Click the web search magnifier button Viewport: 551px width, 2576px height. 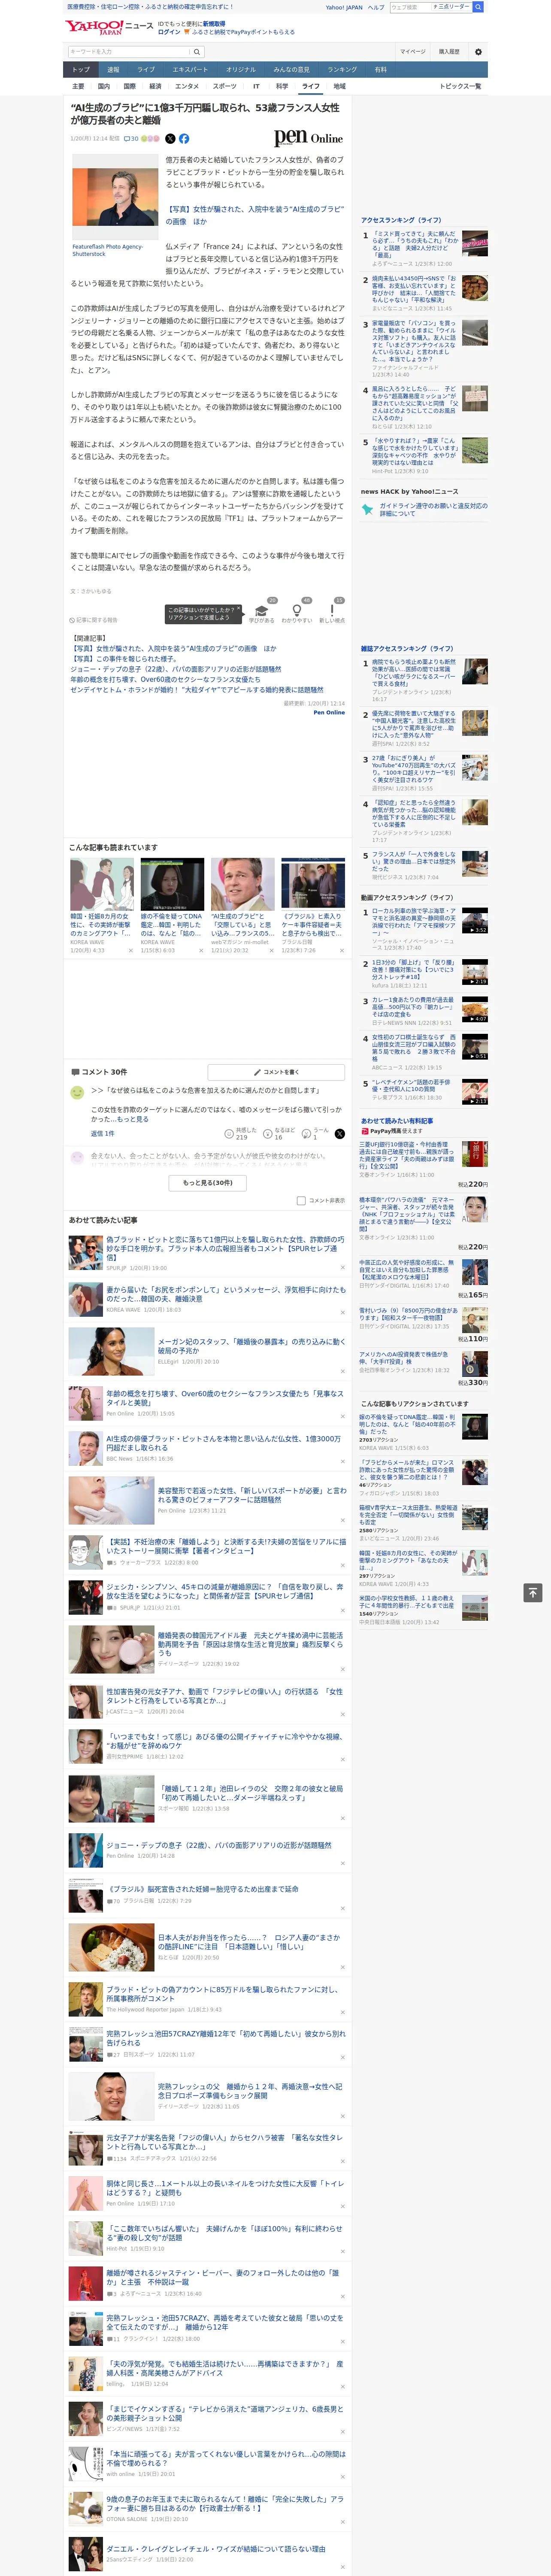pos(478,7)
